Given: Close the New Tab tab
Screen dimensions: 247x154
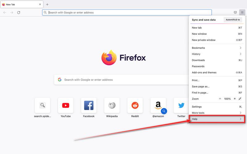Looking at the screenshot, I should click(40, 4).
